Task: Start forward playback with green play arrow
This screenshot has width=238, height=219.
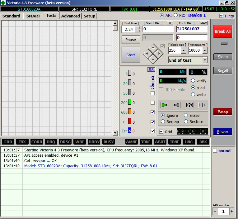Action: pyautogui.click(x=164, y=105)
